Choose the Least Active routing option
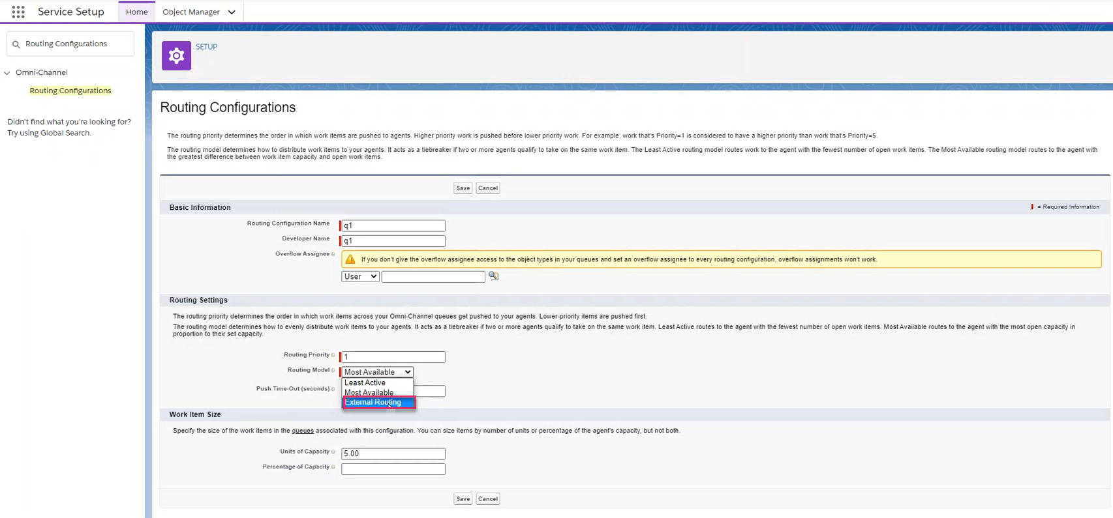The image size is (1113, 518). 365,383
